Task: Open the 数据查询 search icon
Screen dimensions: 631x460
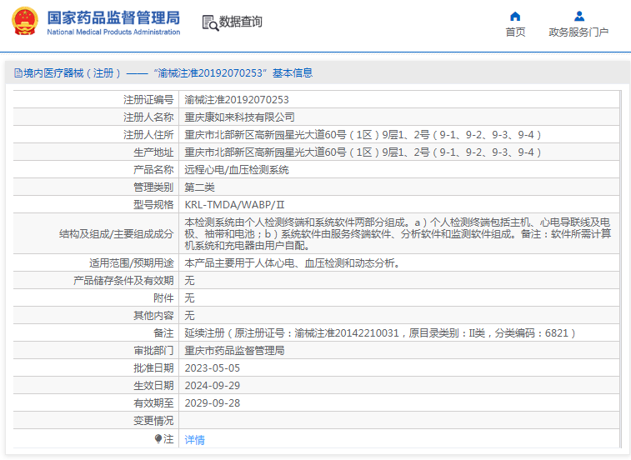Action: [x=210, y=23]
